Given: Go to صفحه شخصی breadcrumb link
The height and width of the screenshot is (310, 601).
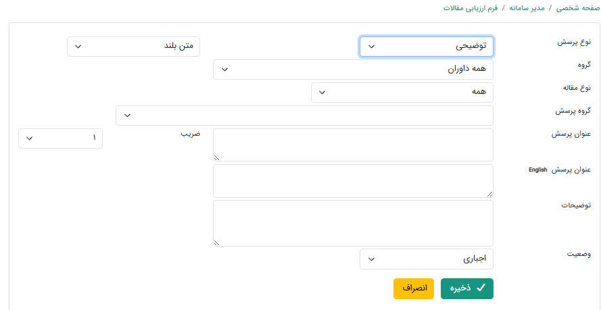Looking at the screenshot, I should (575, 8).
